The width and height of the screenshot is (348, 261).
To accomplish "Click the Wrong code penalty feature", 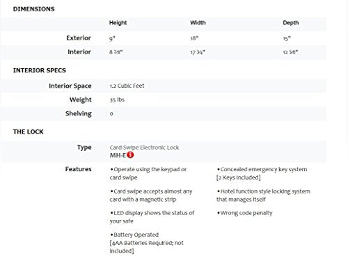I will click(244, 213).
